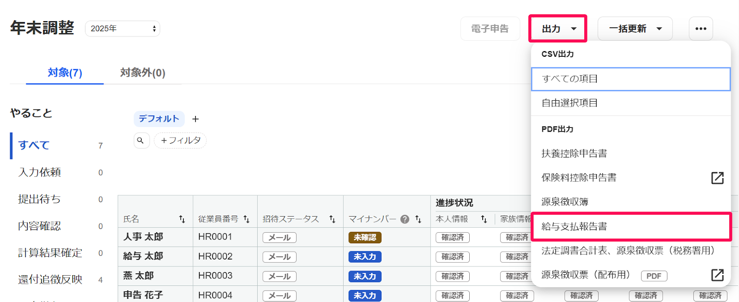This screenshot has width=739, height=302.
Task: Choose 源泉徴収簿 from PDF出力
Action: click(631, 202)
